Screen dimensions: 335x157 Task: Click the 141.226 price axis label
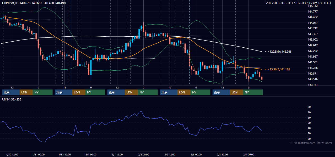(313, 68)
